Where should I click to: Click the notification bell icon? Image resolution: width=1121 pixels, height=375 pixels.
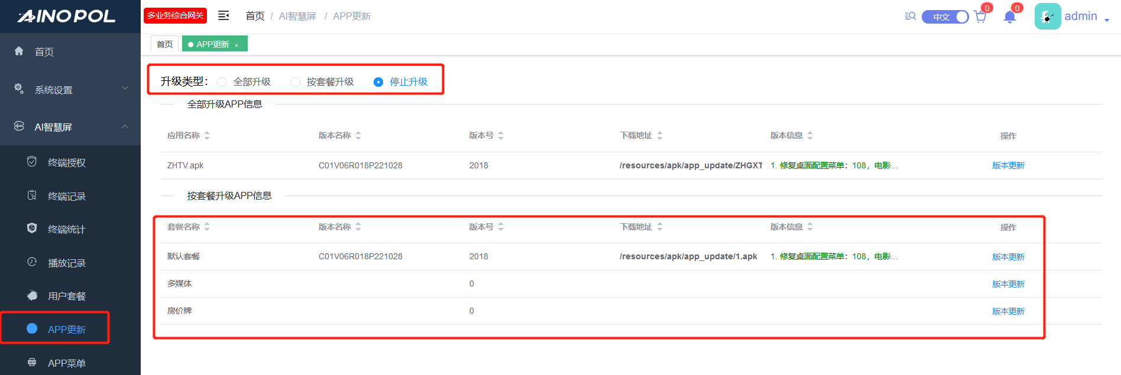click(1010, 17)
